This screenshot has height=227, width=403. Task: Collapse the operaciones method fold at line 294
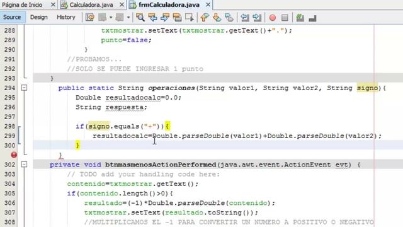(24, 88)
